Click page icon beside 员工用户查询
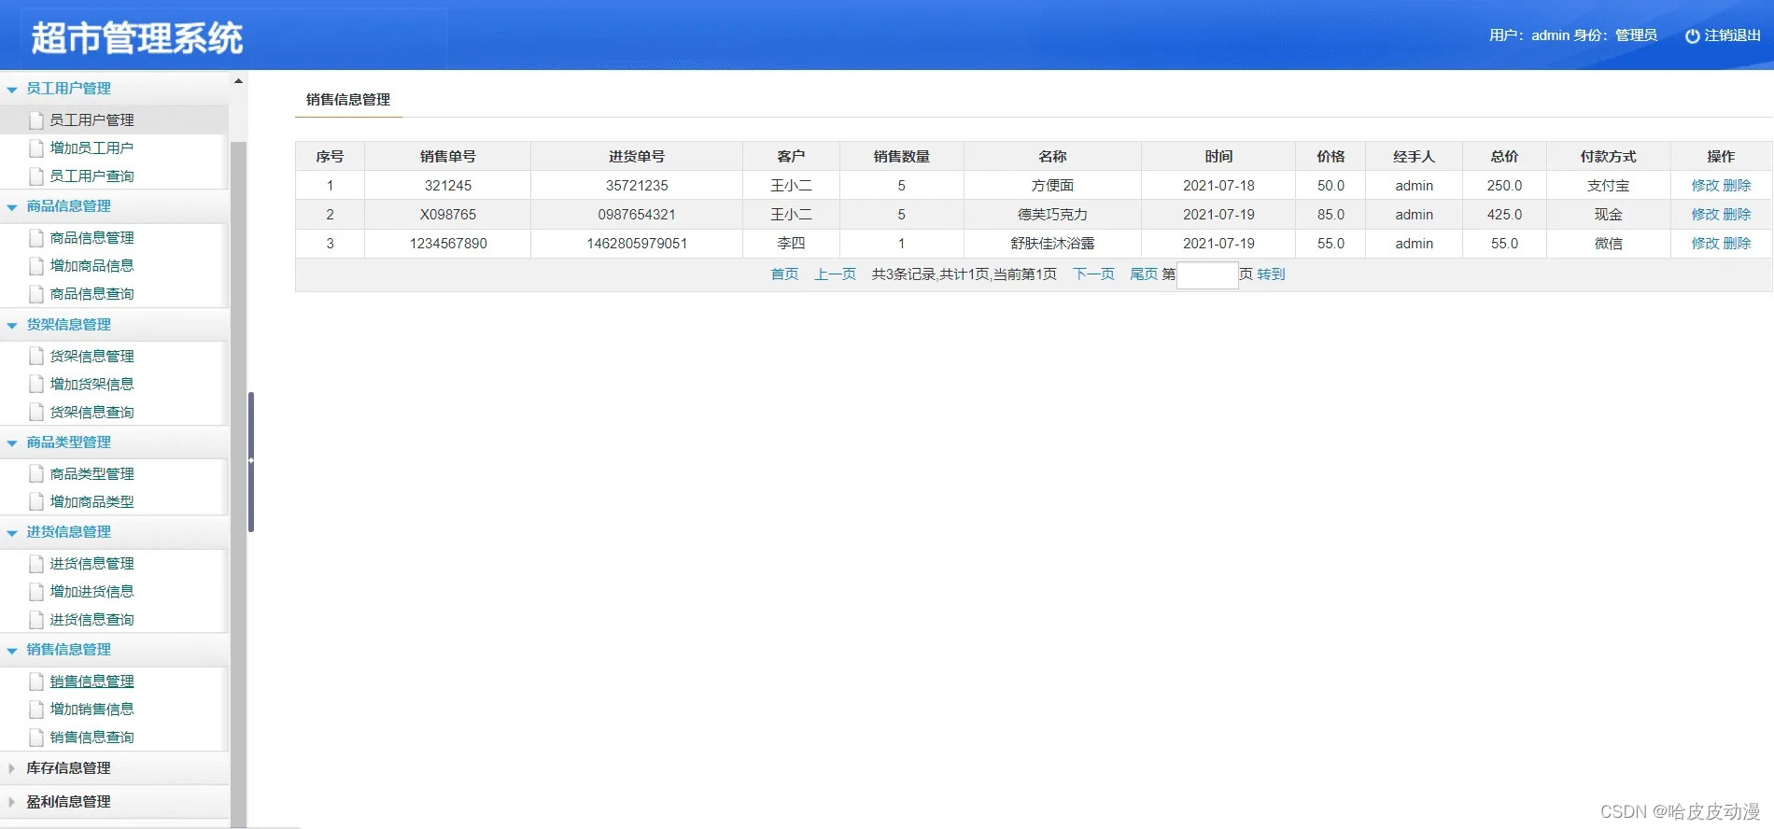Image resolution: width=1774 pixels, height=829 pixels. [x=36, y=176]
